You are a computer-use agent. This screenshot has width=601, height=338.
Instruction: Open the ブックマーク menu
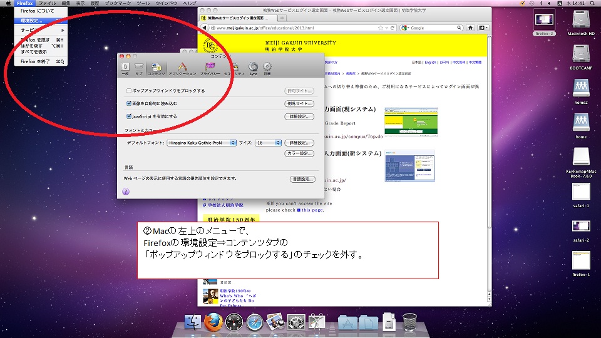[118, 3]
